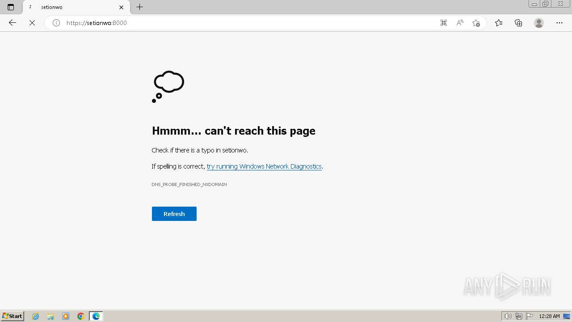Launch Google Chrome from taskbar

81,316
